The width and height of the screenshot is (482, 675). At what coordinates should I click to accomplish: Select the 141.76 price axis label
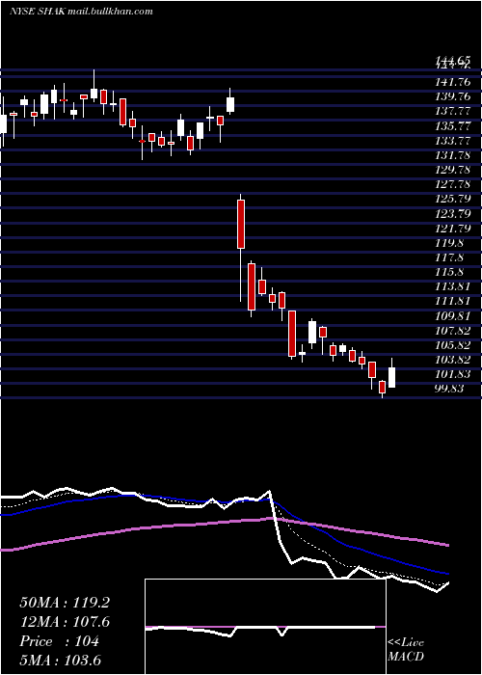pos(452,82)
